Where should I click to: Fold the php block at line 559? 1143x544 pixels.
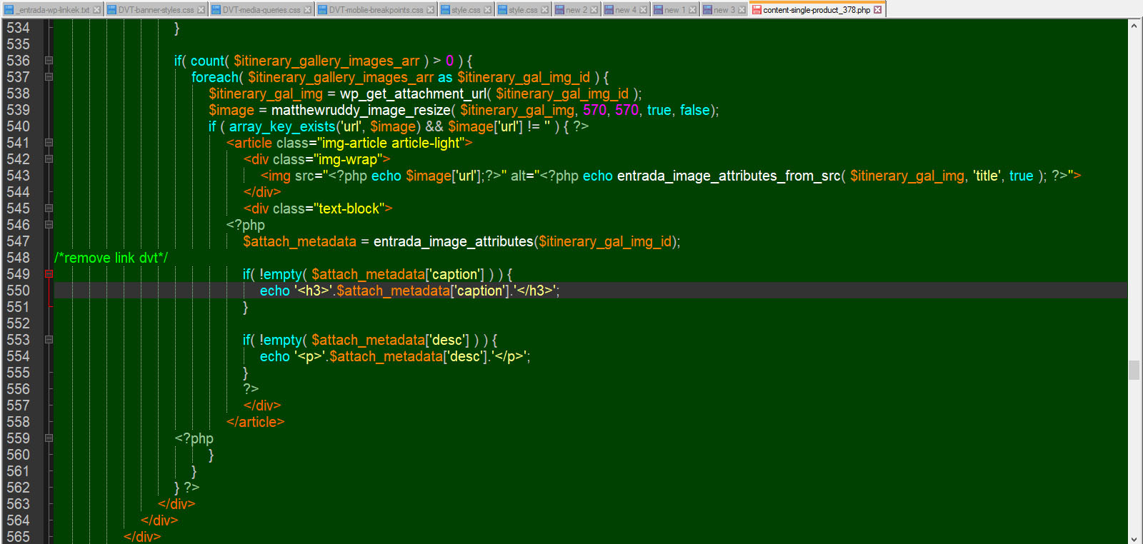pyautogui.click(x=49, y=438)
